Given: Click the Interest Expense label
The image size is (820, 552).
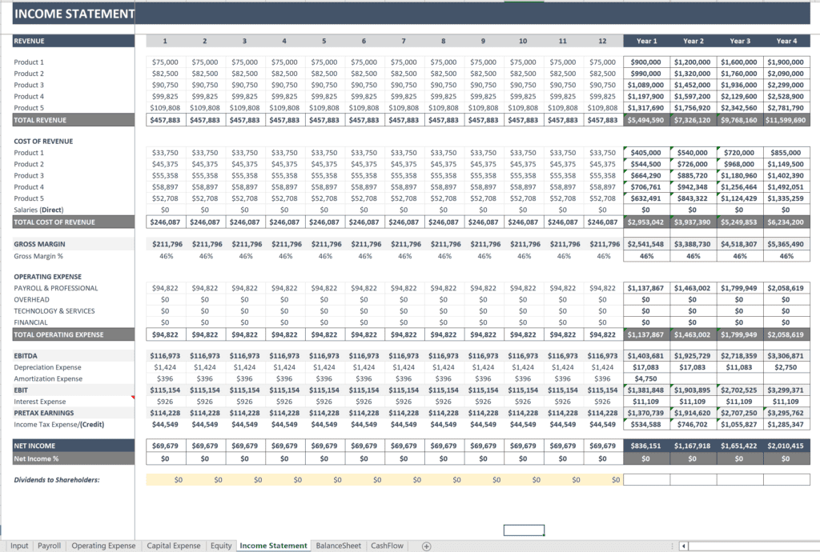Looking at the screenshot, I should click(40, 402).
